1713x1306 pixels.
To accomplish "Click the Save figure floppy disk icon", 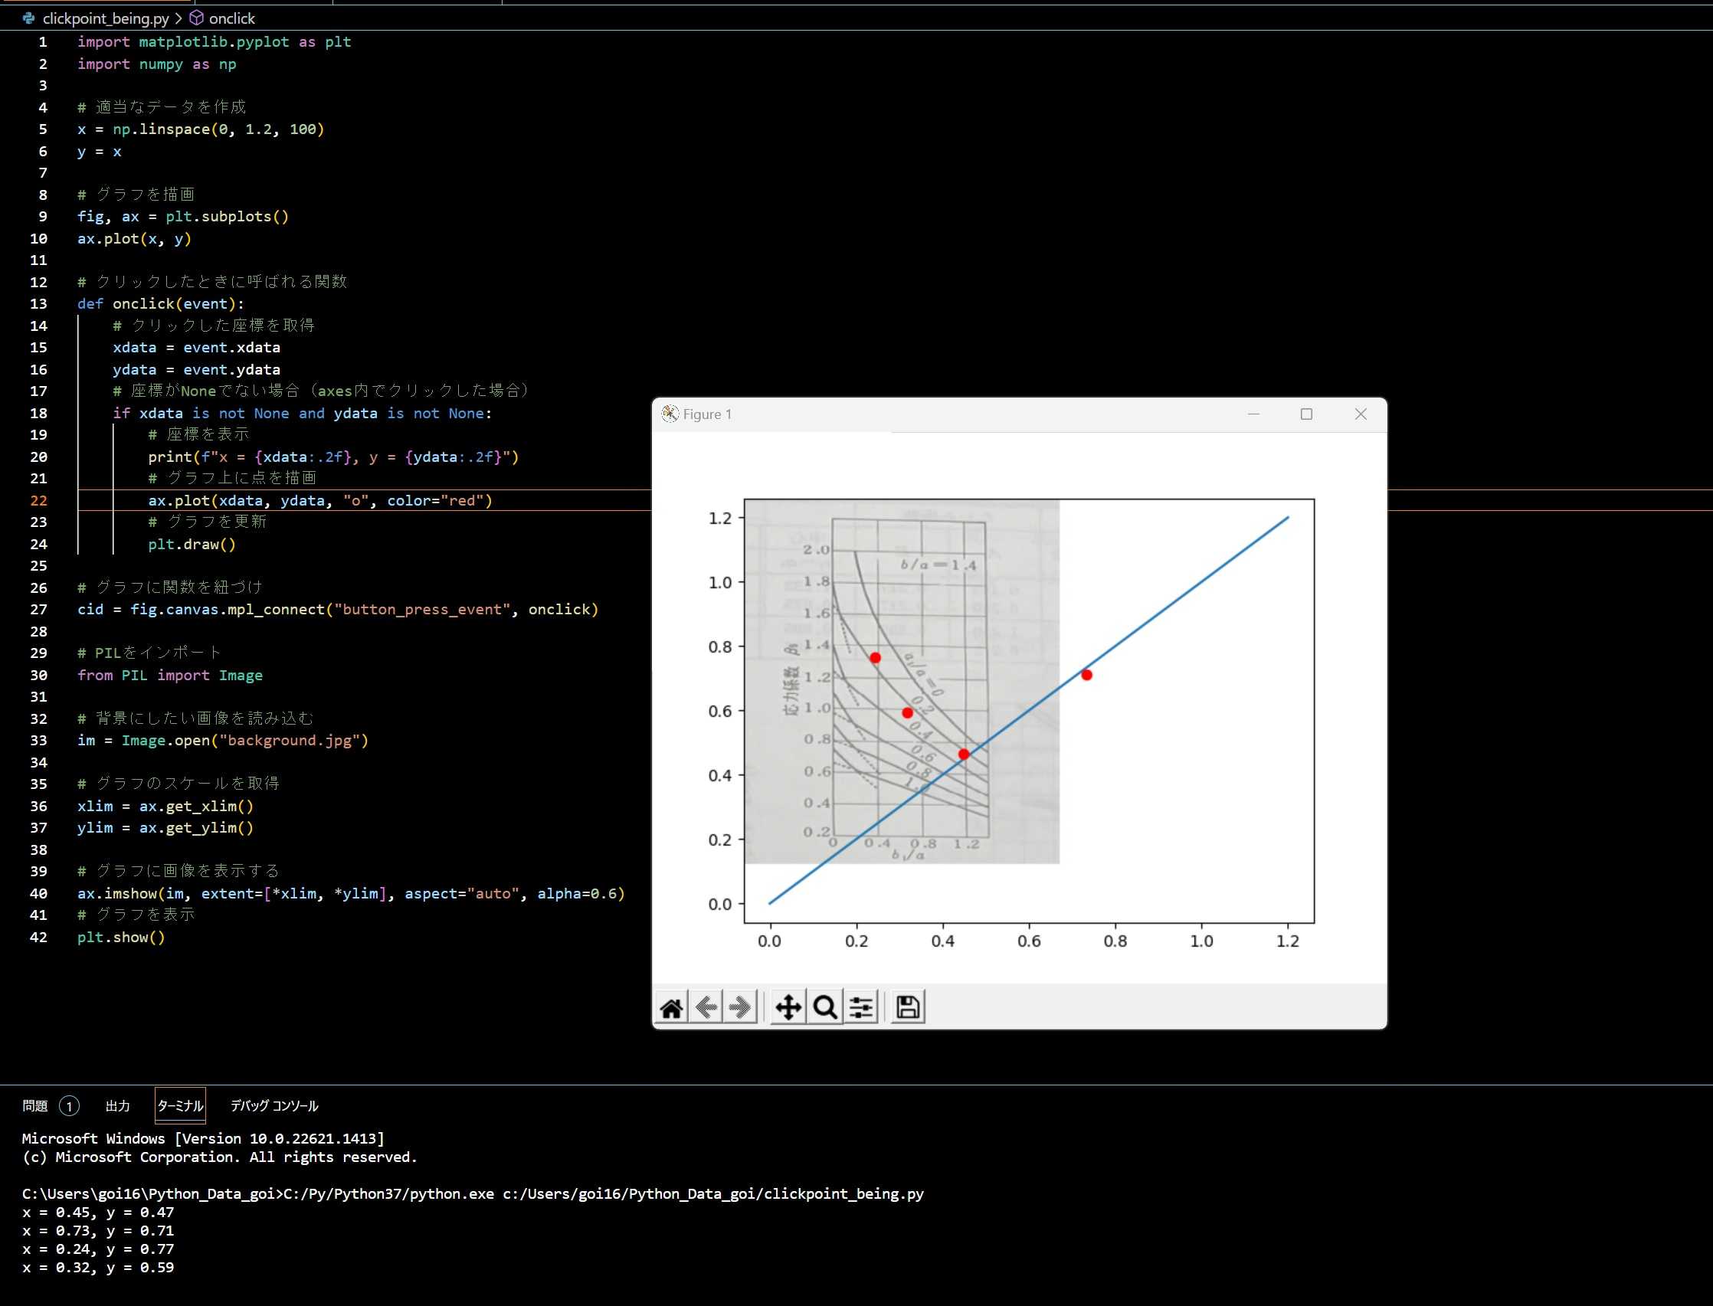I will [x=907, y=1007].
